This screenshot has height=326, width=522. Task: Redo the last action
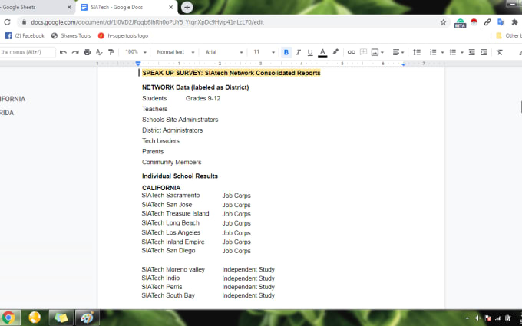tap(75, 52)
